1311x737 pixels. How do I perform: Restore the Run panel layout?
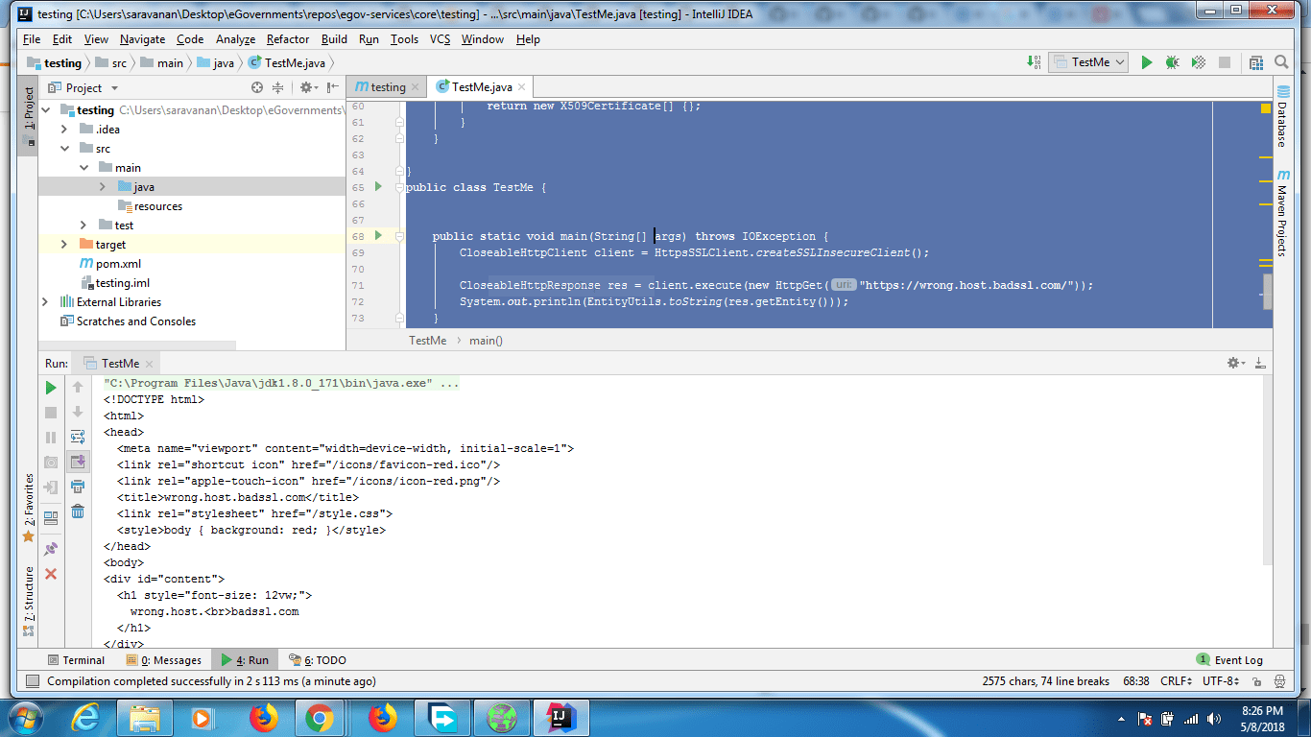(51, 518)
